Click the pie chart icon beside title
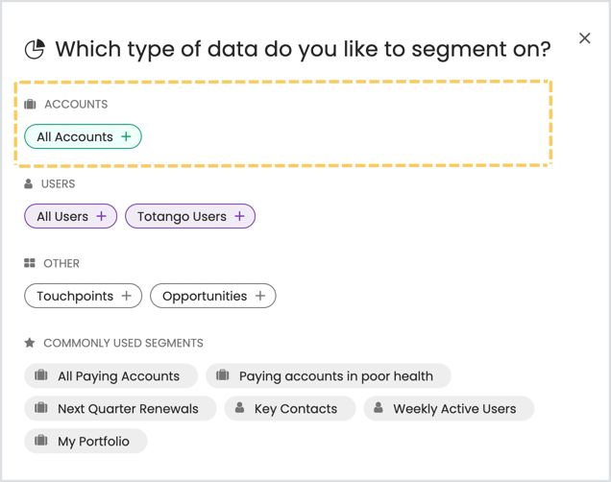Viewport: 611px width, 482px height. click(x=35, y=49)
